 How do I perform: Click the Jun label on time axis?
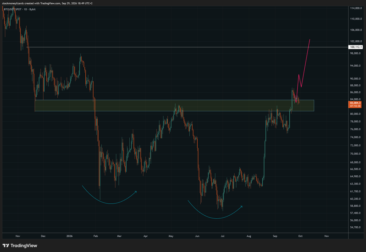tap(197, 236)
